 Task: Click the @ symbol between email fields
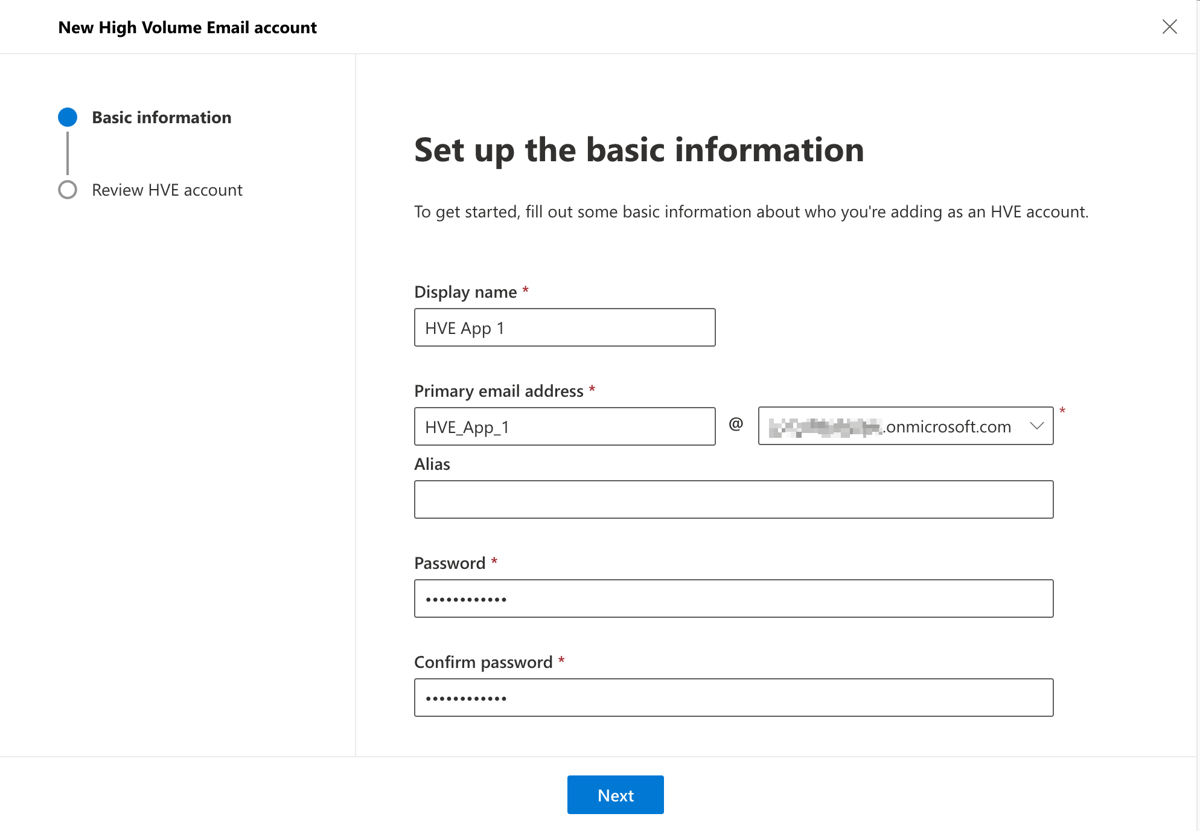click(x=736, y=424)
